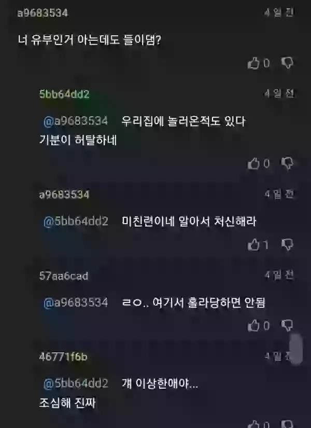Open the green username 5bb64dd2

point(64,94)
